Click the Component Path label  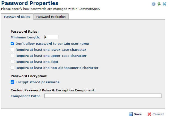(25, 96)
